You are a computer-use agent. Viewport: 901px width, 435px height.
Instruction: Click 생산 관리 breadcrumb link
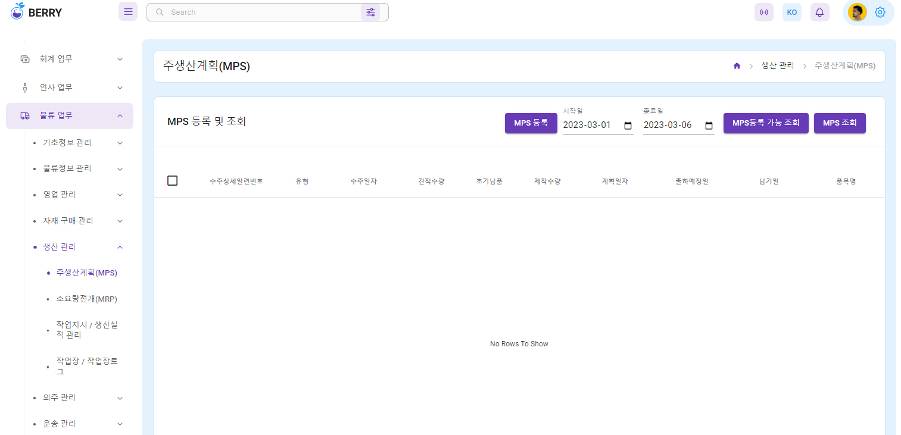pyautogui.click(x=778, y=65)
